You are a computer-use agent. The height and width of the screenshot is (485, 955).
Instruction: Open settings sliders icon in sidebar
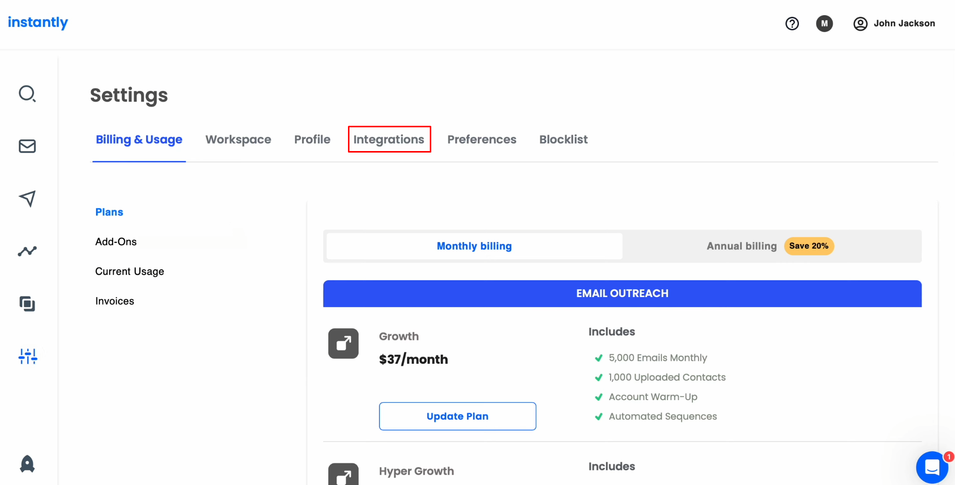point(27,356)
